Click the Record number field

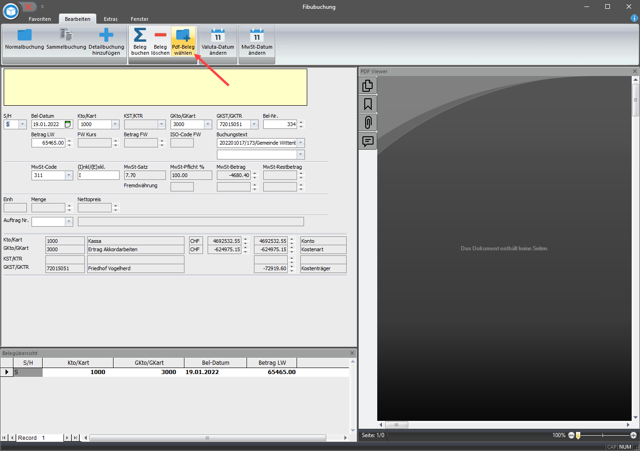(x=51, y=438)
